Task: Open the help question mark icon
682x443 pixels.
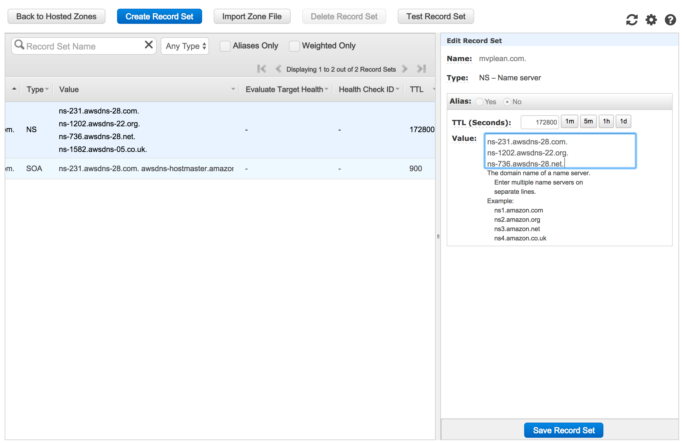Action: (x=670, y=20)
